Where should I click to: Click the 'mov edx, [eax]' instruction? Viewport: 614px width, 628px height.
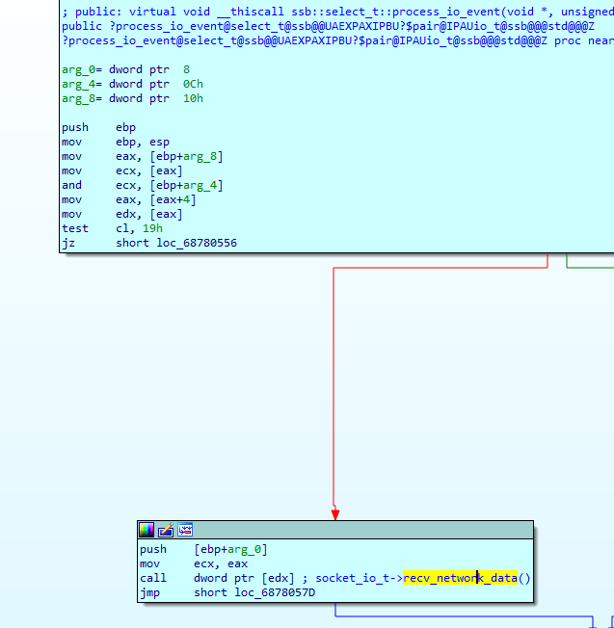(x=122, y=214)
